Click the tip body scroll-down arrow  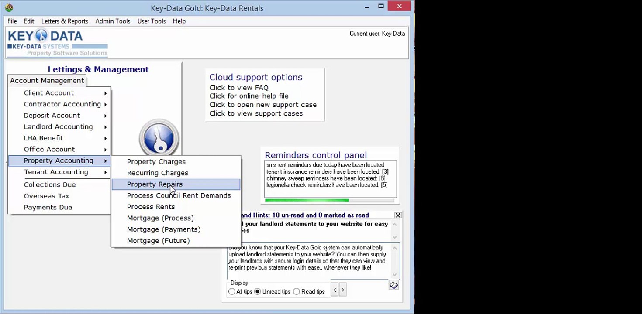coord(395,275)
